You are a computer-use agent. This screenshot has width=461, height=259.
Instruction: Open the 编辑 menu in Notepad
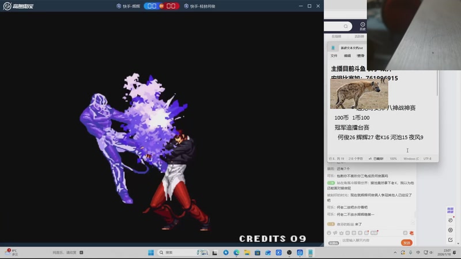click(x=347, y=55)
